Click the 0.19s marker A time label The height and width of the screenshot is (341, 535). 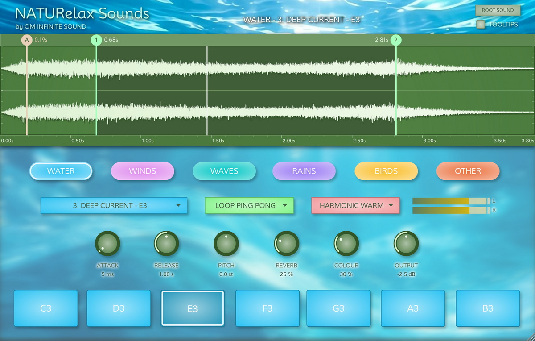point(41,40)
